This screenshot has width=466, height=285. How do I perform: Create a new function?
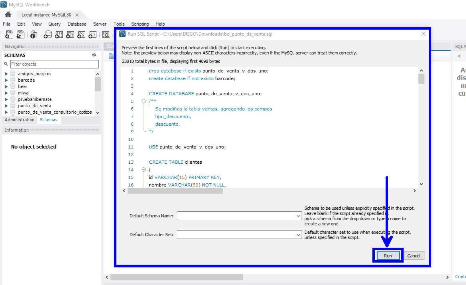(x=93, y=34)
